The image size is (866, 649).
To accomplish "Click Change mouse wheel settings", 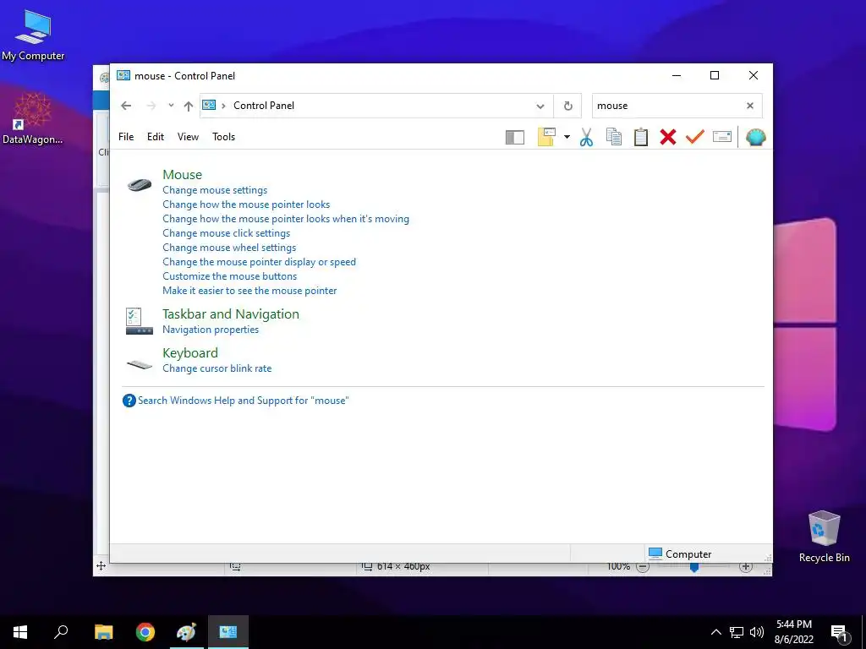I will click(229, 248).
